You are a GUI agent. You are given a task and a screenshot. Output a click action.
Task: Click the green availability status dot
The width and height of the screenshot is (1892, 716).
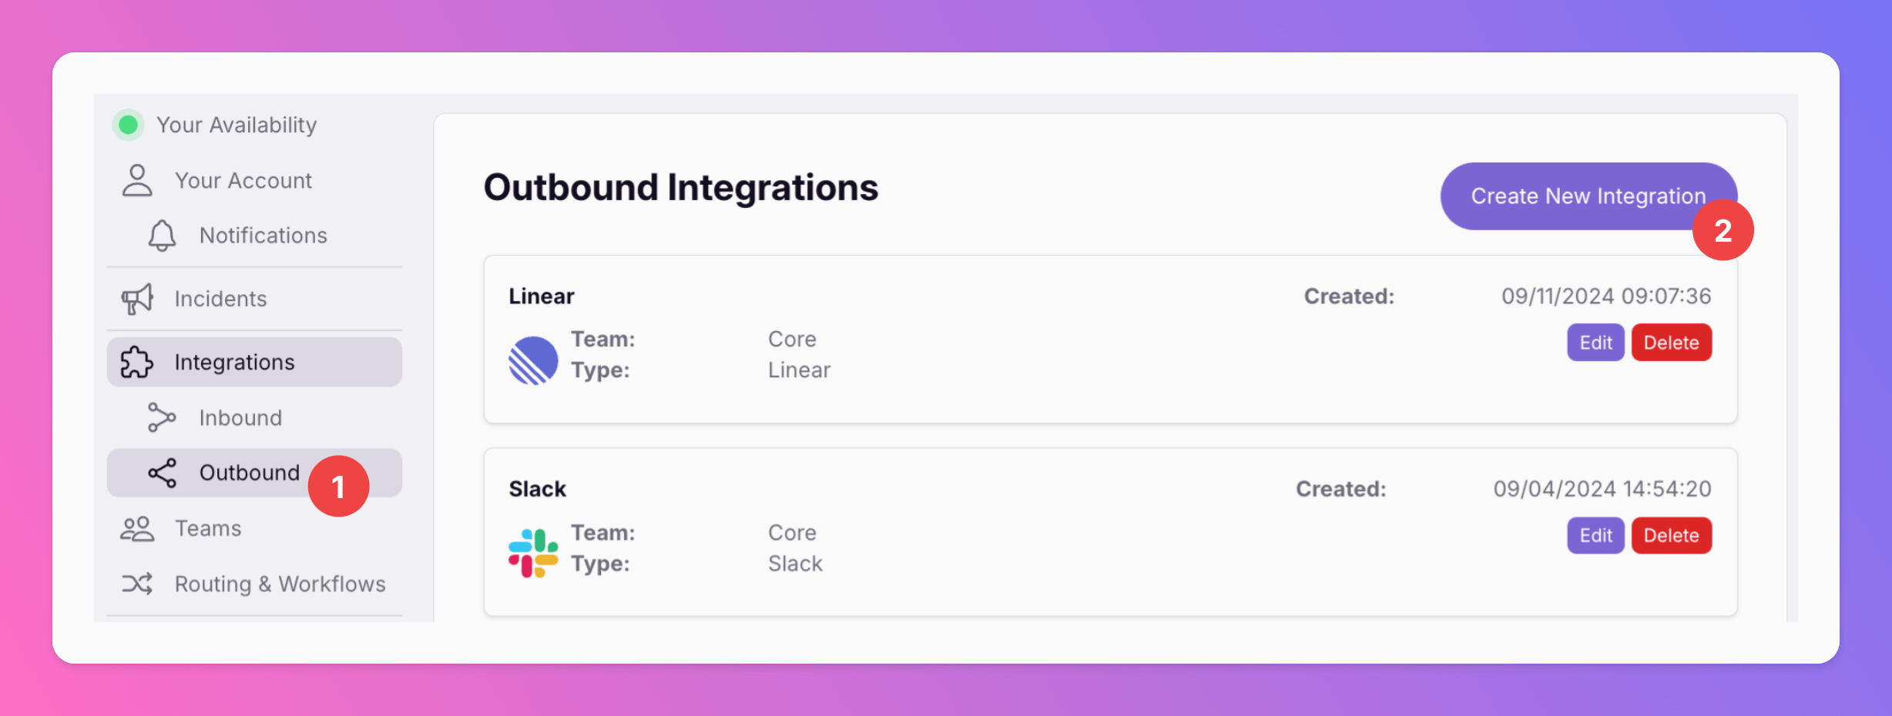(x=129, y=125)
